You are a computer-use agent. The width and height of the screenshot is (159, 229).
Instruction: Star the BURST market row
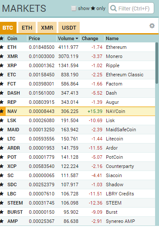pyautogui.click(x=2, y=212)
